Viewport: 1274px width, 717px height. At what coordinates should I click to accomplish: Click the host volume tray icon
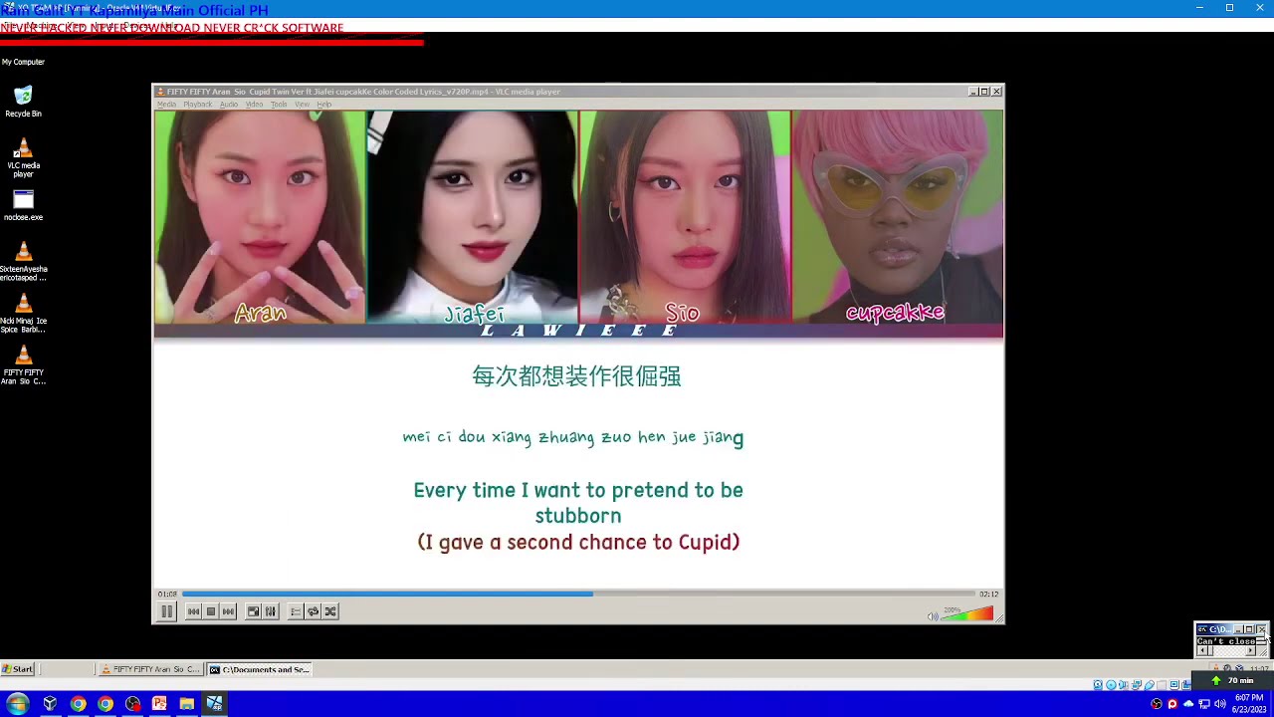(1220, 704)
